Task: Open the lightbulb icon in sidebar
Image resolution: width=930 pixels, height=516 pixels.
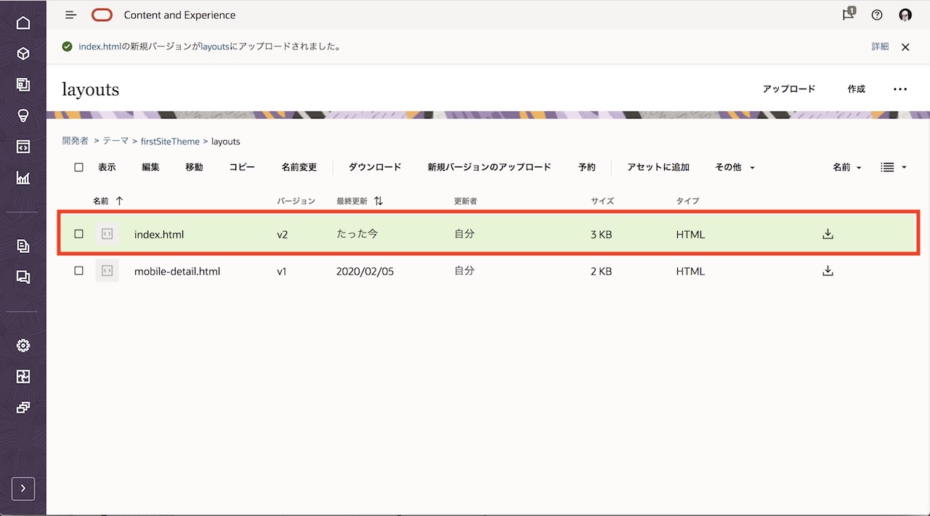Action: (x=23, y=116)
